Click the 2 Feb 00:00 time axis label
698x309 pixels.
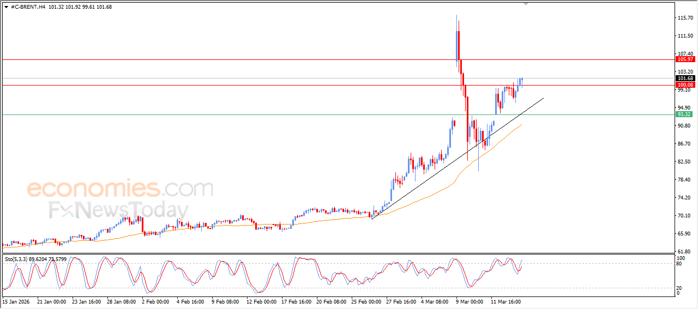tap(155, 301)
